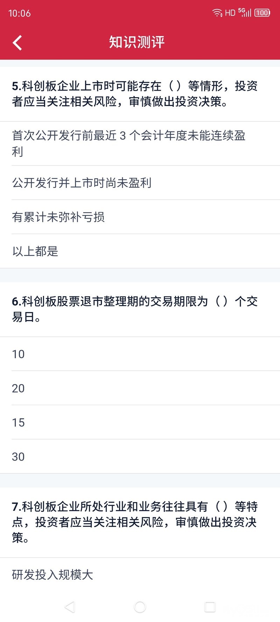Select answer 首次公开发行前最近3个会计年度未能连续盈利

[129, 143]
